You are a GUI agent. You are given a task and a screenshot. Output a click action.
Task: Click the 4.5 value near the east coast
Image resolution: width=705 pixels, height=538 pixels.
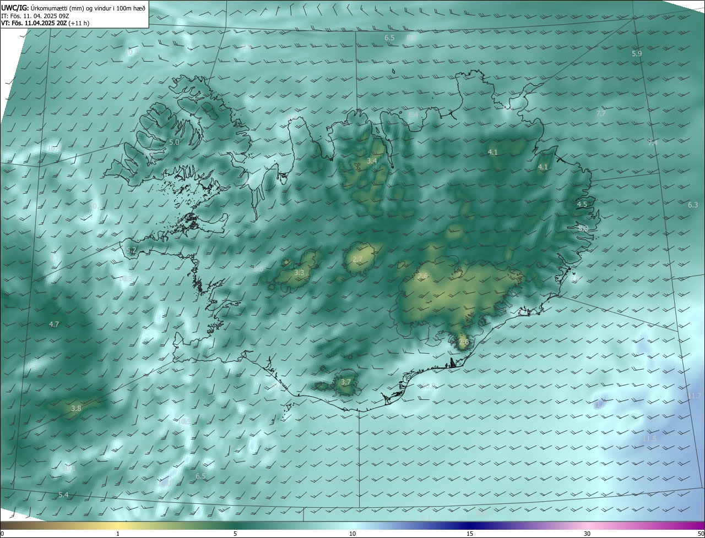point(582,204)
